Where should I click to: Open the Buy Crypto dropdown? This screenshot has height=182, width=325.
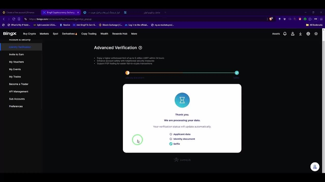(x=29, y=34)
